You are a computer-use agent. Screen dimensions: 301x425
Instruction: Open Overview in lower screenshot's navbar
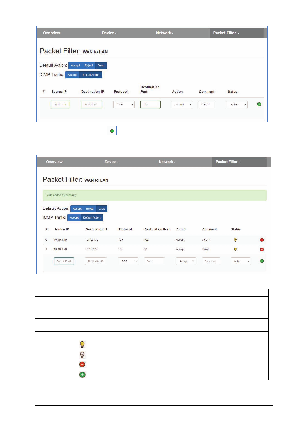[x=54, y=162]
